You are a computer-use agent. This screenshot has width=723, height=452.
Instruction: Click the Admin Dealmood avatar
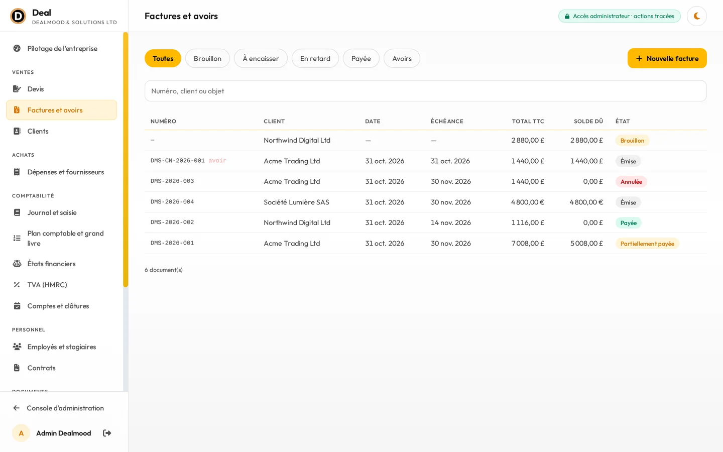click(x=21, y=433)
